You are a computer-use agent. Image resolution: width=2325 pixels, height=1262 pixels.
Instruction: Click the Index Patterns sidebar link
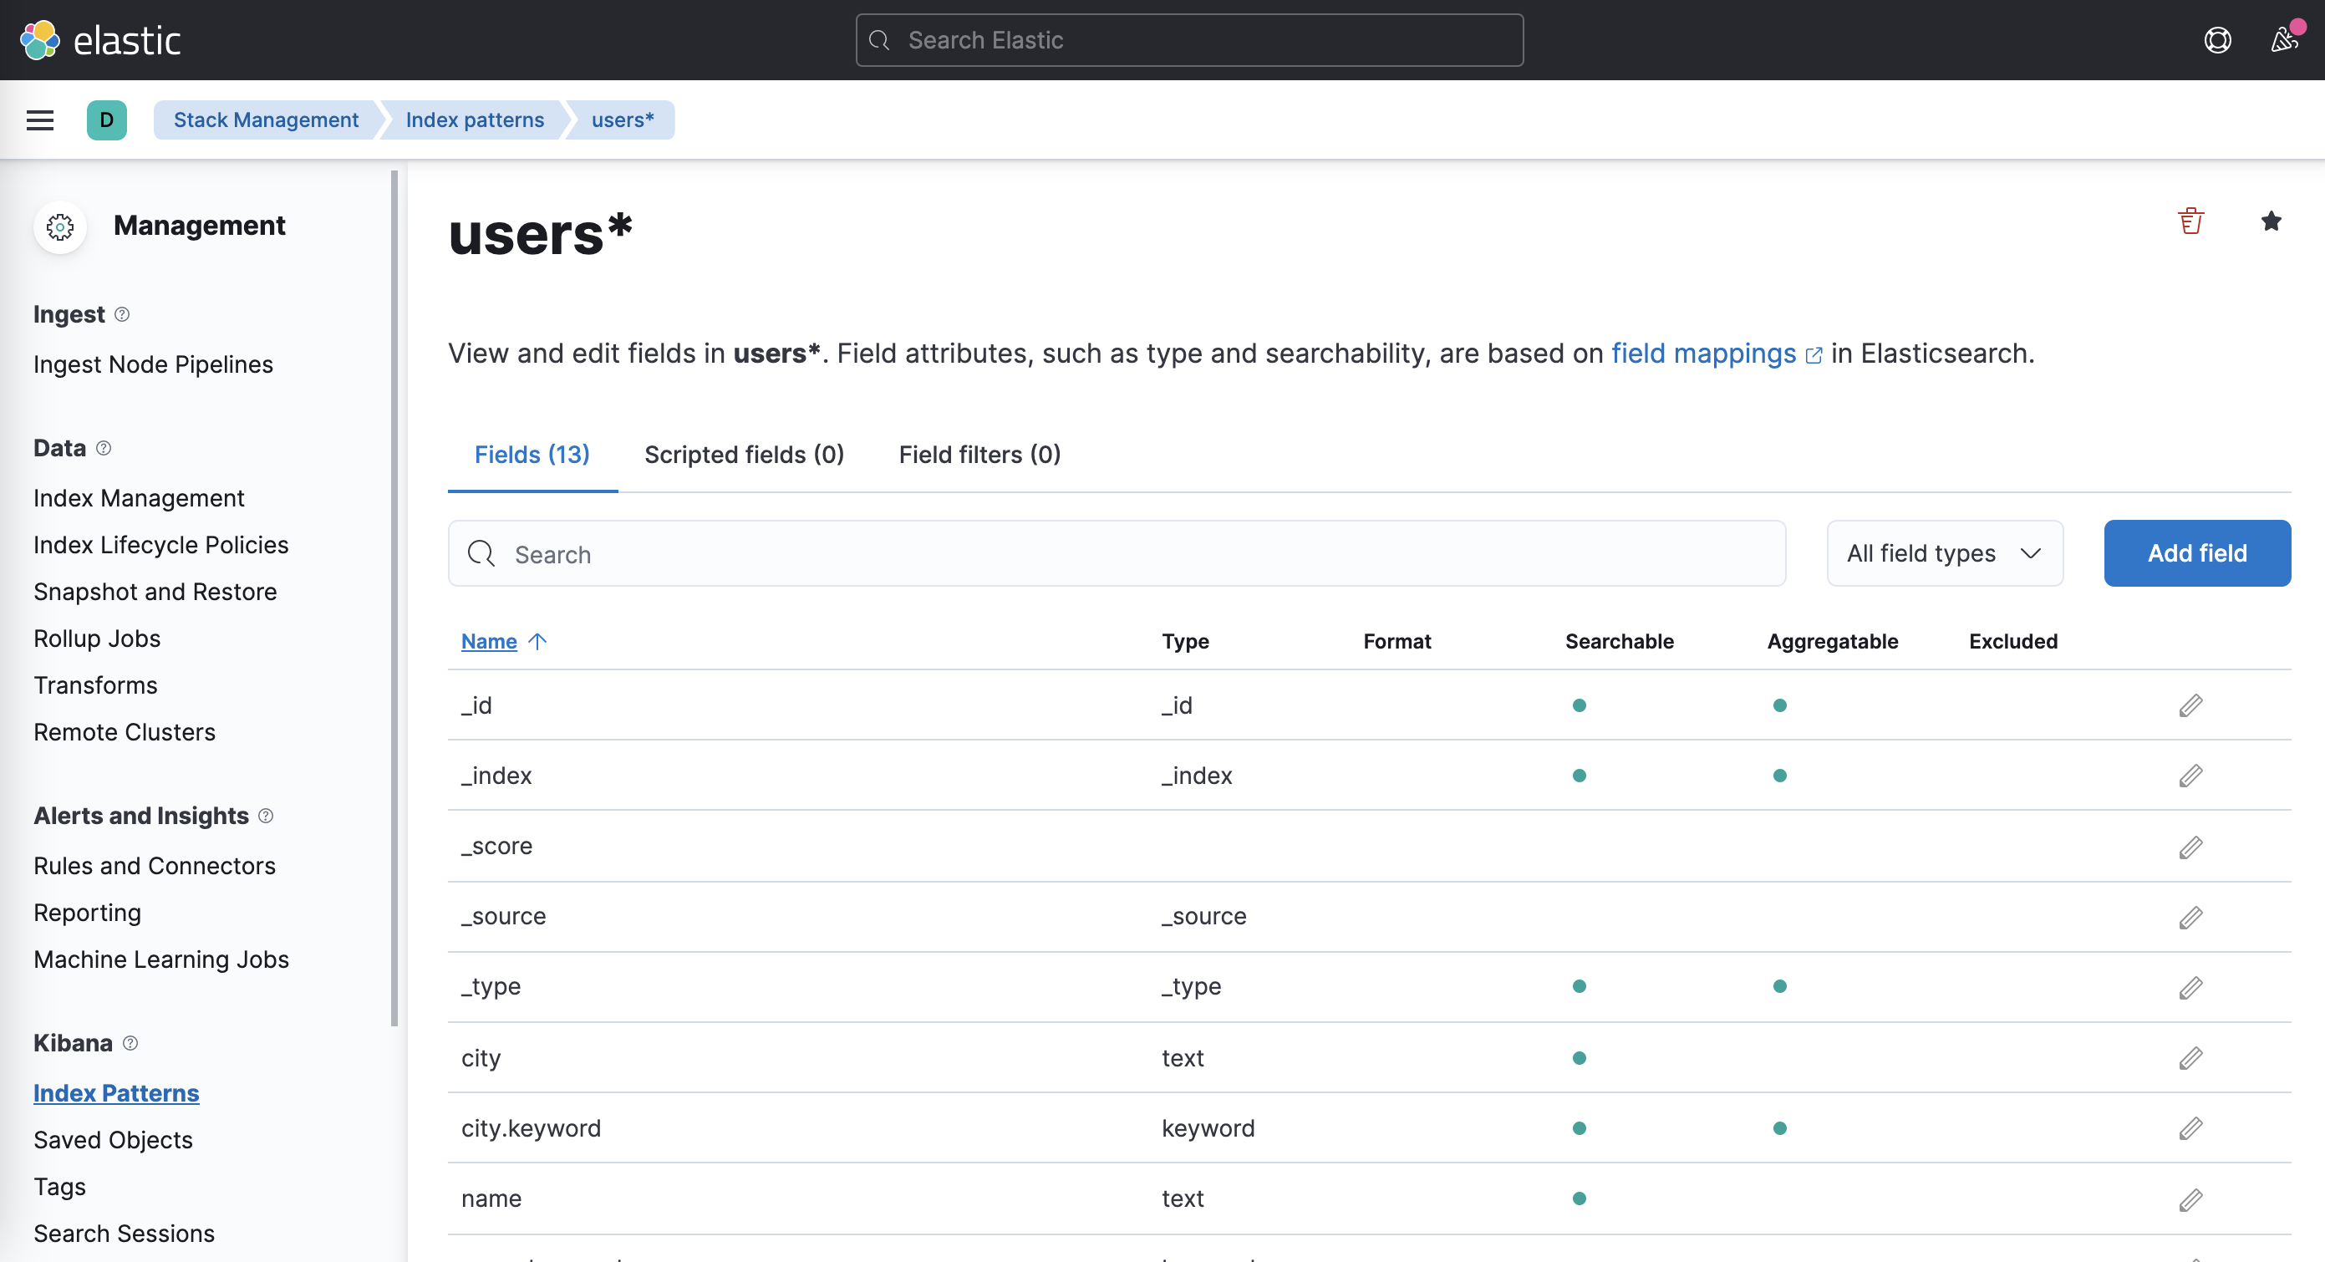click(x=115, y=1092)
